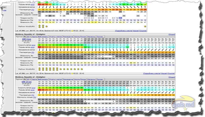Open [Подробнее о месте] link in top panel
205x117 pixels.
point(124,31)
